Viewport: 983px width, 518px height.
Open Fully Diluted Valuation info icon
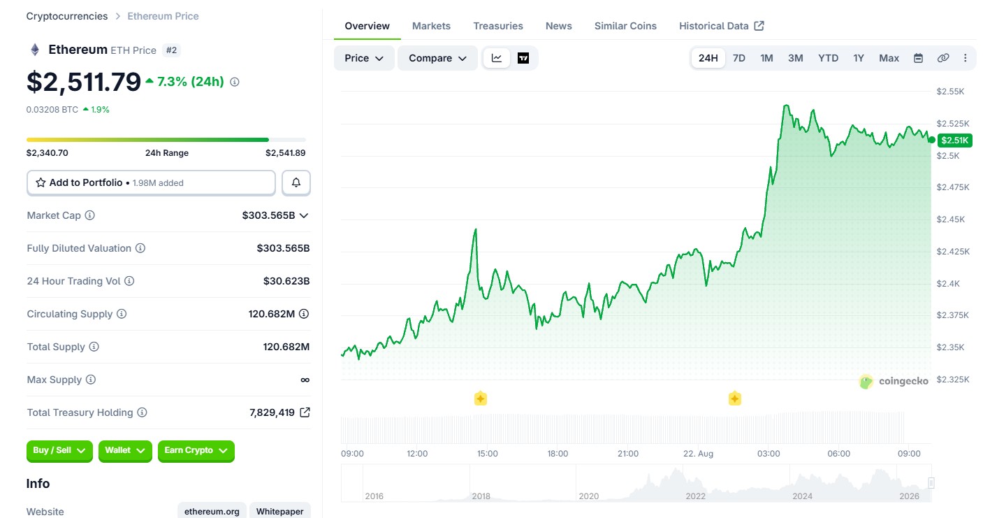140,248
